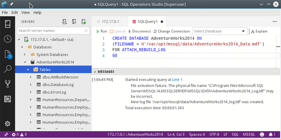
Task: Click the New Connection icon in Servers header
Action: [x=65, y=22]
